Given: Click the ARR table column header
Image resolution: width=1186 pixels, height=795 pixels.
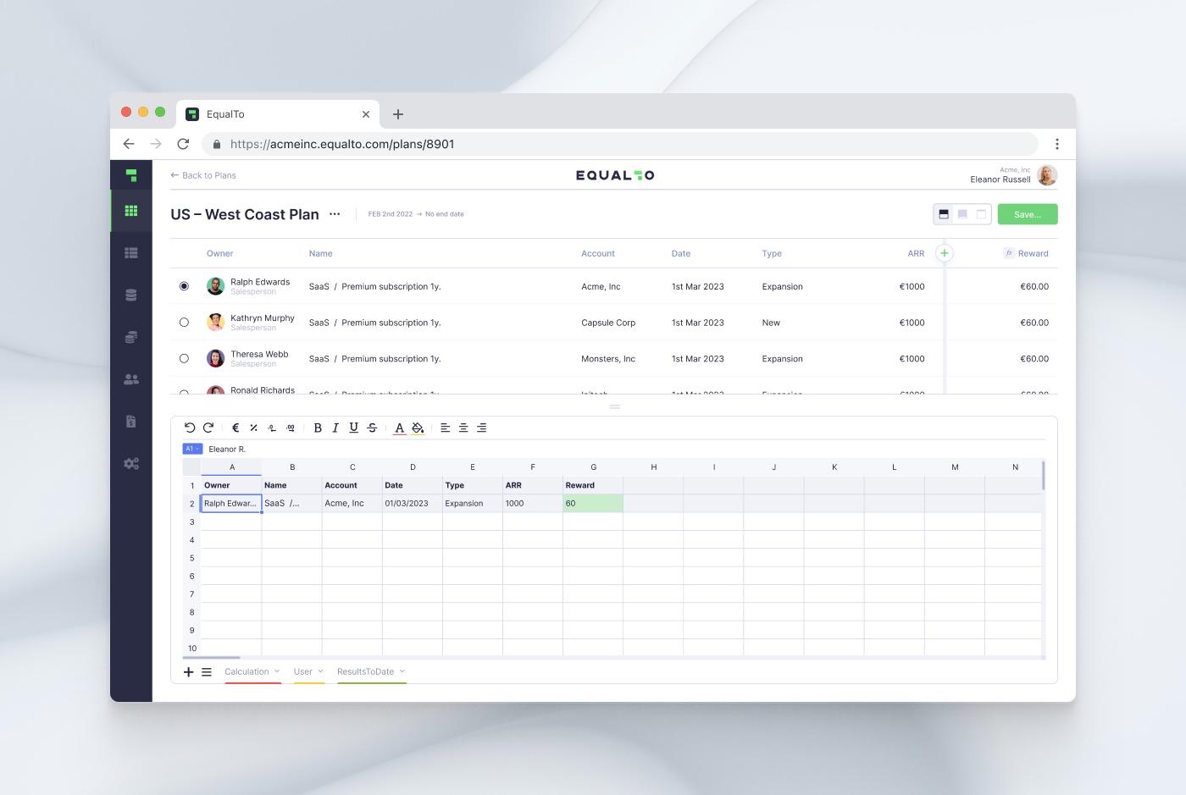Looking at the screenshot, I should point(916,253).
